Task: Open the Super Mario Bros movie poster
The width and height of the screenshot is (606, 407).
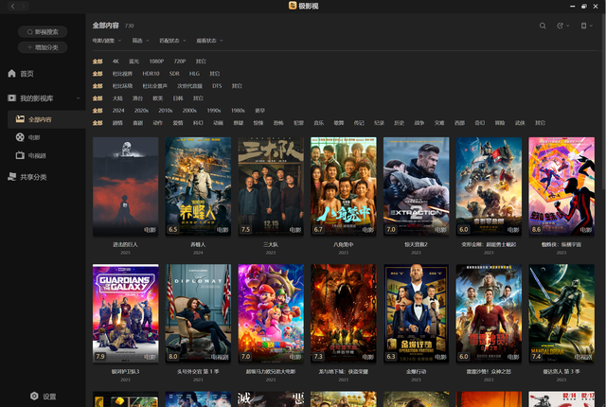Action: [271, 313]
